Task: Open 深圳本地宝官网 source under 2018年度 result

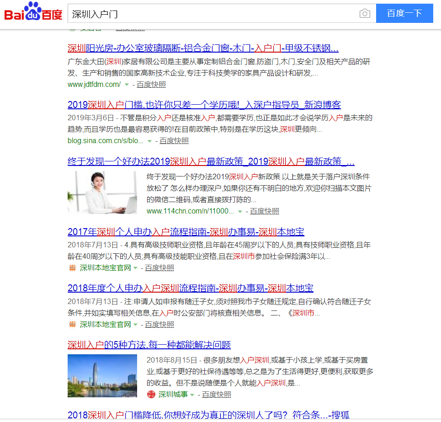Action: [105, 325]
